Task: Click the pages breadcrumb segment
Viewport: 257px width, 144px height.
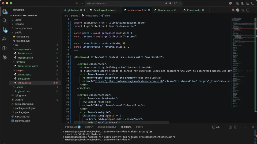Action: click(75, 16)
